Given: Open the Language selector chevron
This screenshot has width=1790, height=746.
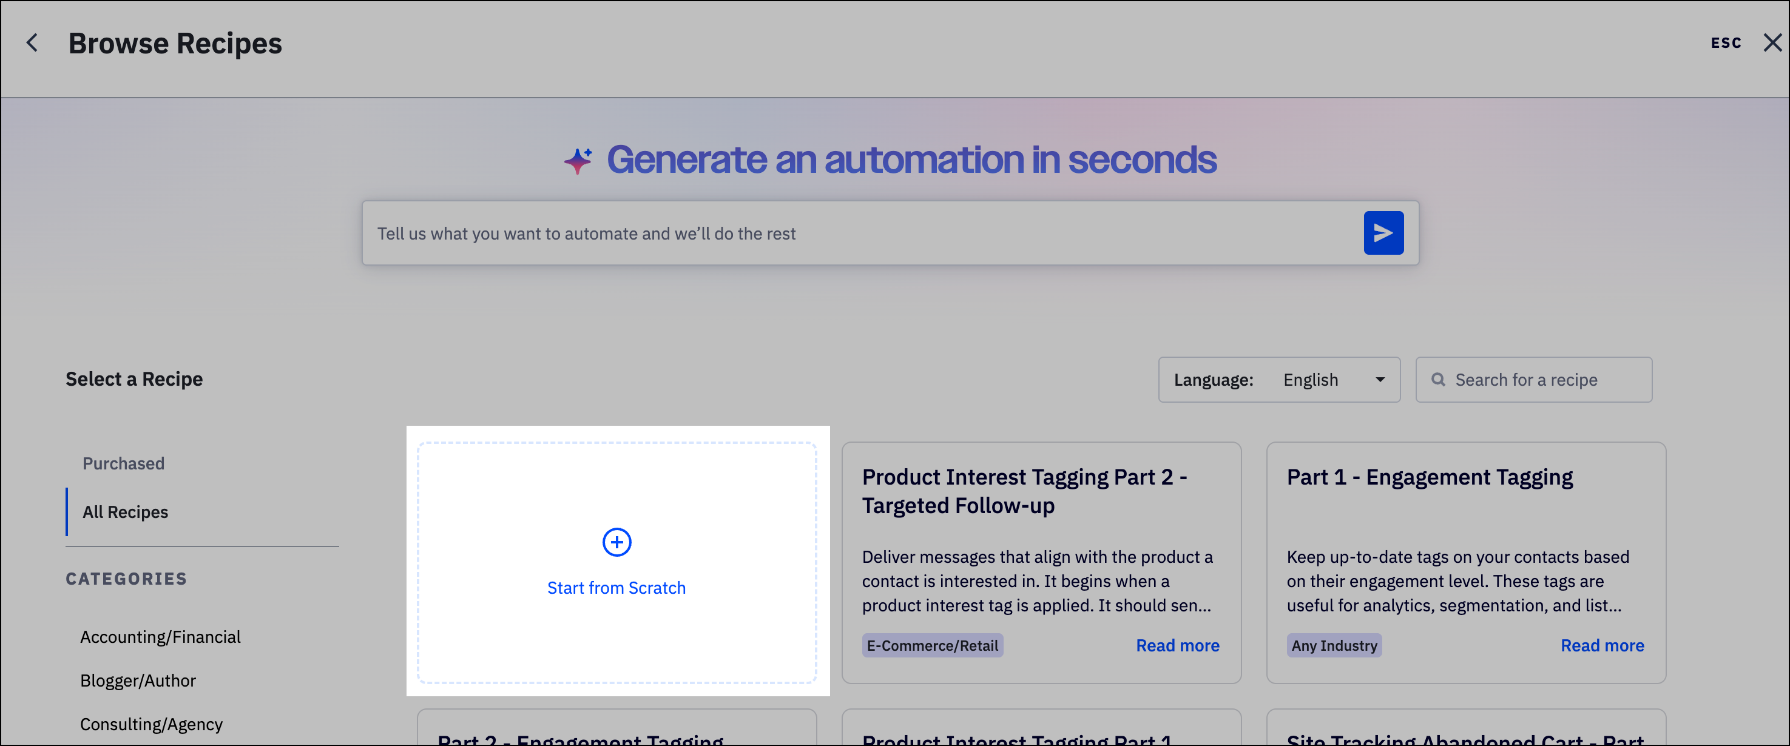Looking at the screenshot, I should 1382,379.
